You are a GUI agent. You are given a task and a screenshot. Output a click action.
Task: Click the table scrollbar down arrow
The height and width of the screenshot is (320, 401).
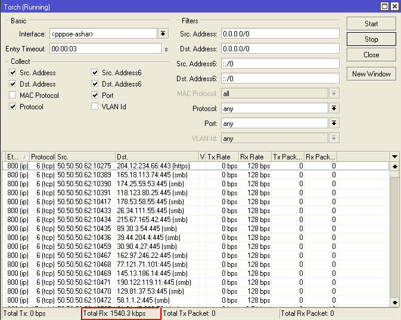[x=394, y=302]
